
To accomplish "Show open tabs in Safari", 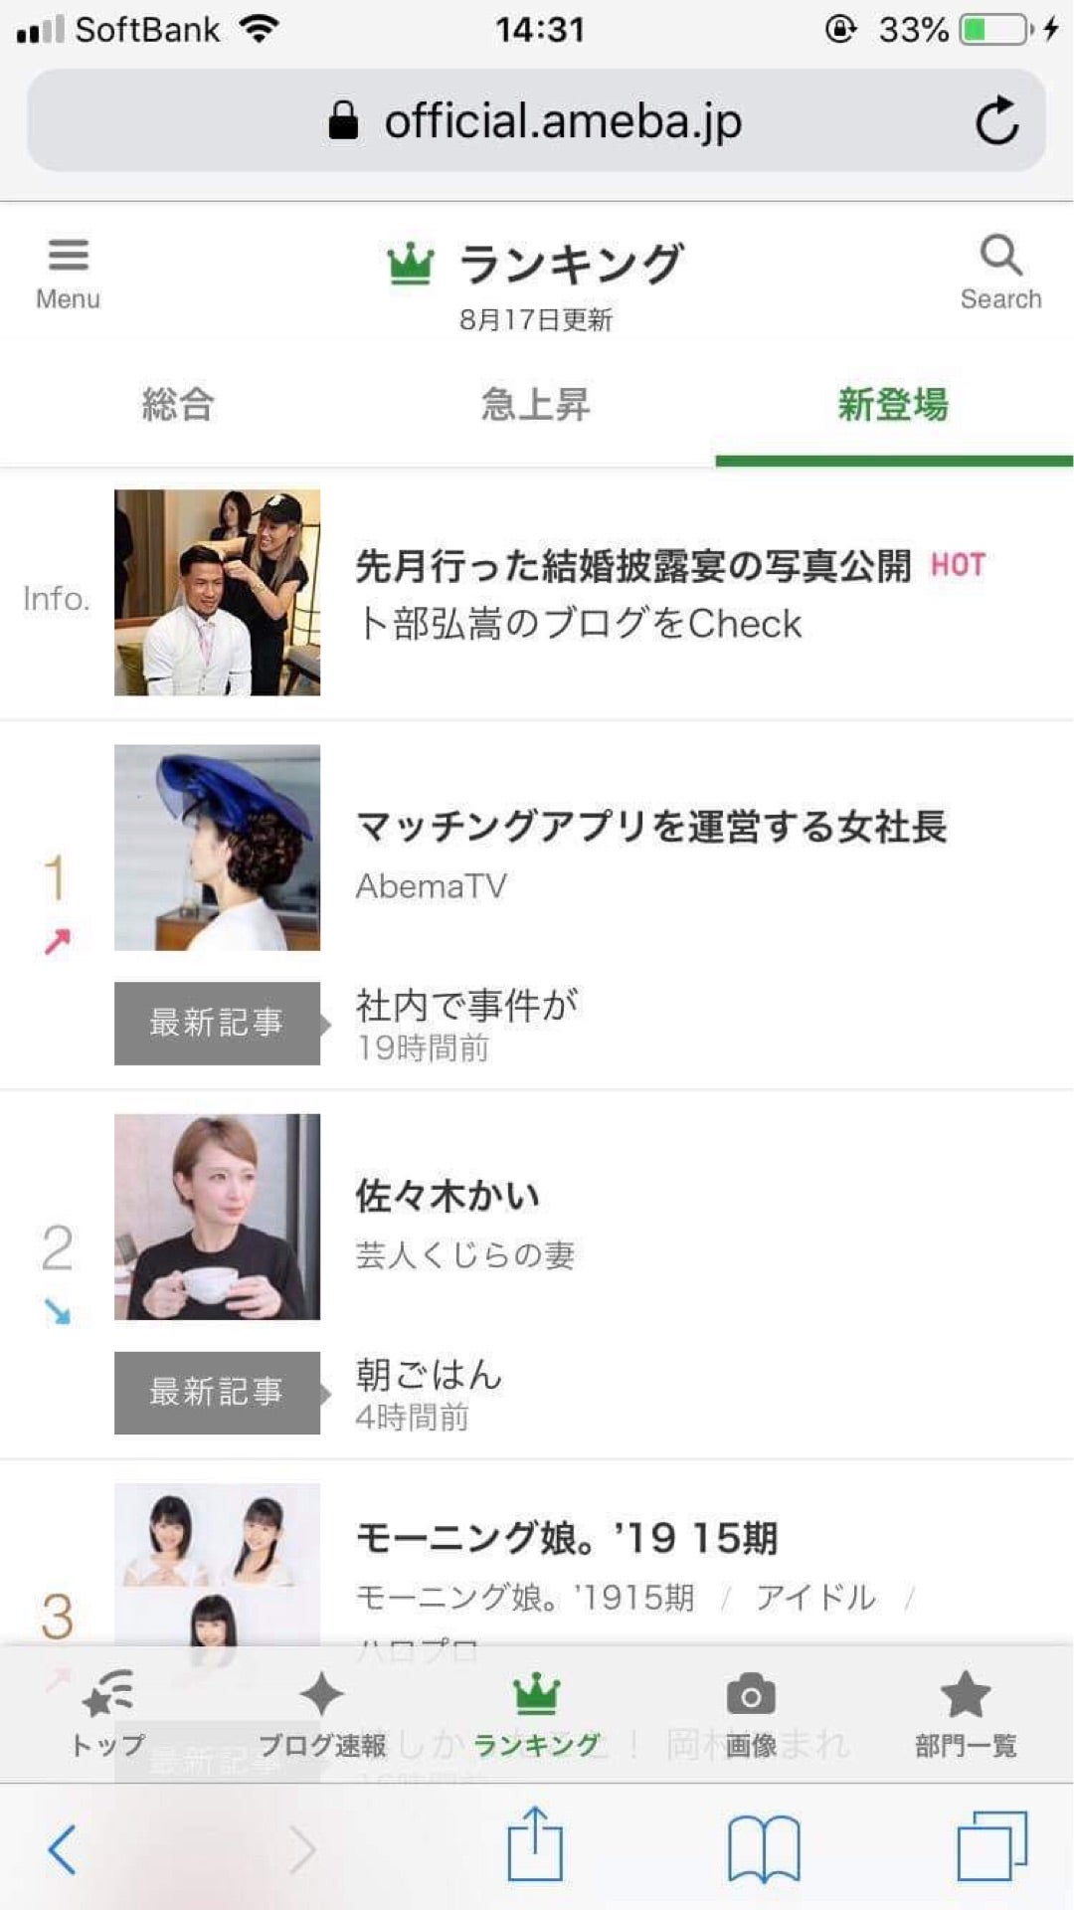I will (991, 1846).
